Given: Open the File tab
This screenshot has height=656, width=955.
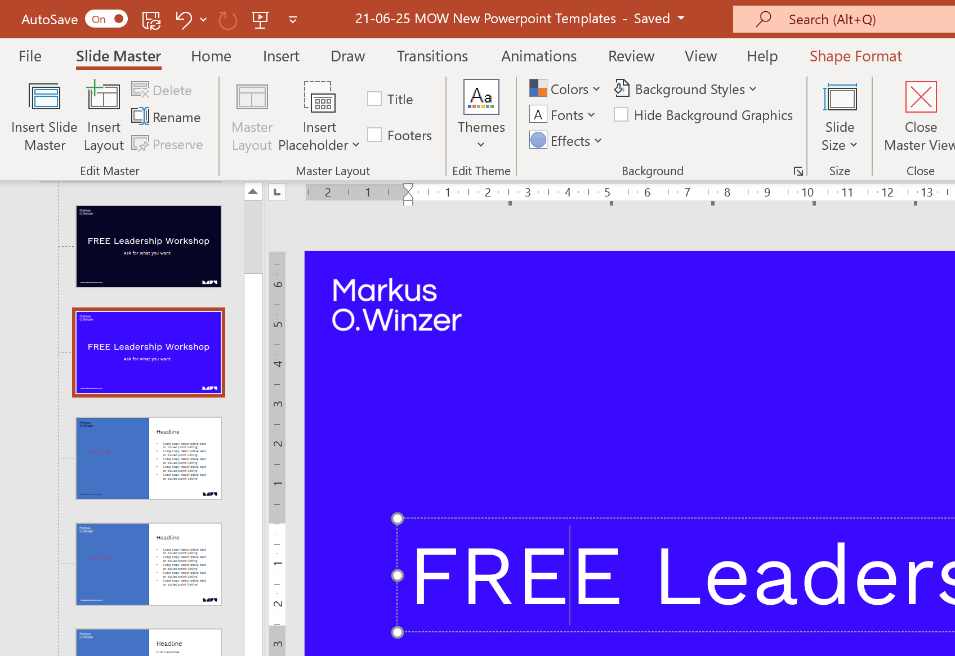Looking at the screenshot, I should [x=30, y=56].
